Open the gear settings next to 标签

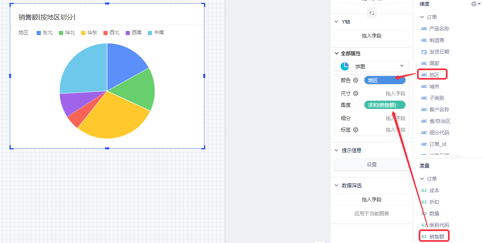356,130
